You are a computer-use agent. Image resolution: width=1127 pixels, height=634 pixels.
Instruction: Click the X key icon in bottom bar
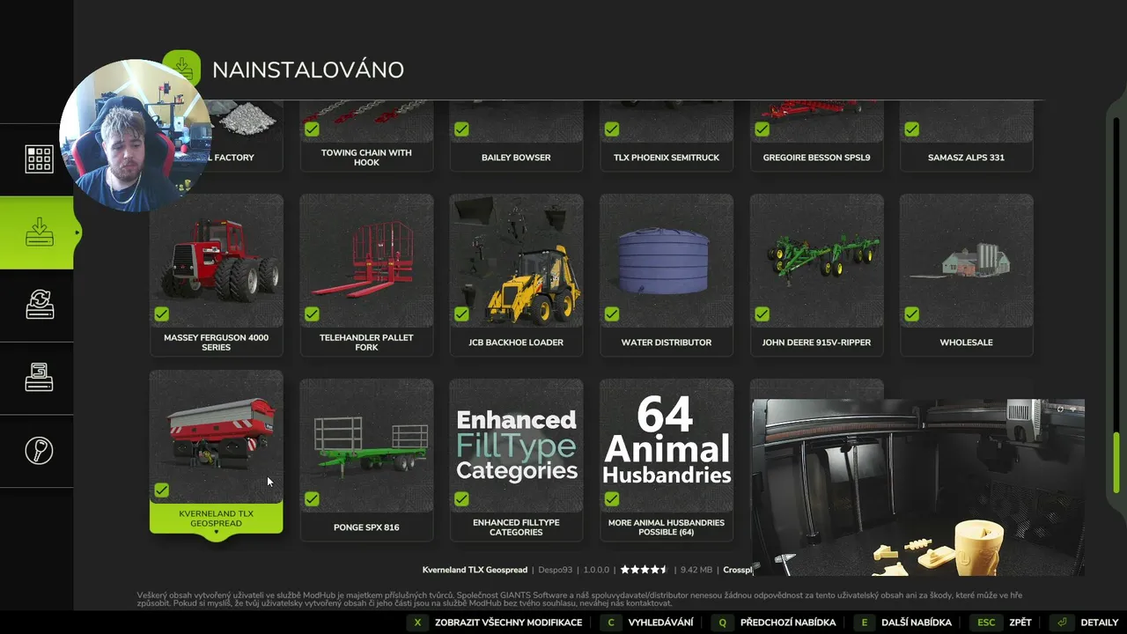point(418,623)
